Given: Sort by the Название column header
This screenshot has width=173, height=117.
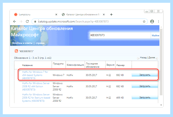Looking at the screenshot, I should [x=27, y=65].
